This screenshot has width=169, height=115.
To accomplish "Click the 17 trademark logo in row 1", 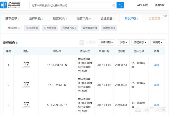I will click(x=26, y=65).
